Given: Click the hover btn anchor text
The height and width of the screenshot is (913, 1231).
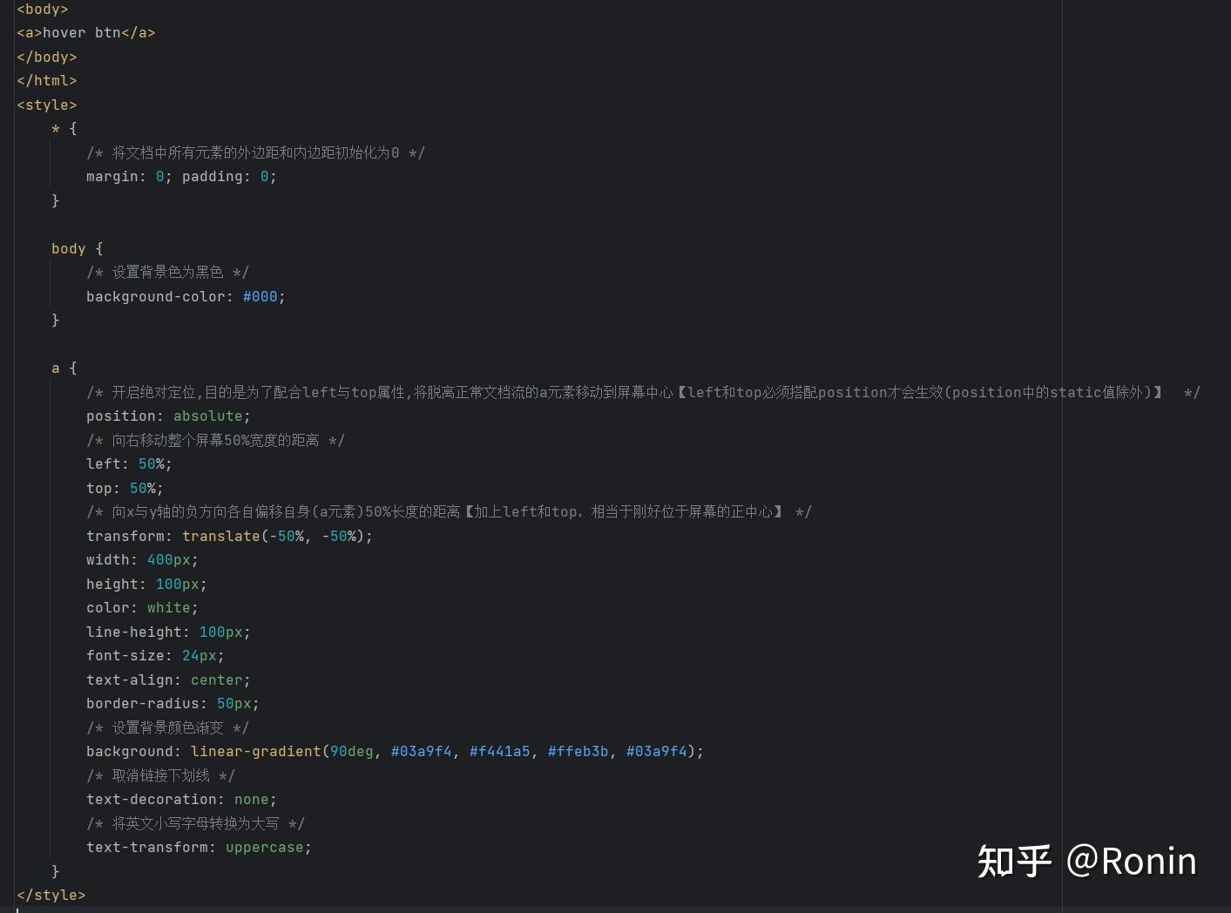Looking at the screenshot, I should coord(85,32).
